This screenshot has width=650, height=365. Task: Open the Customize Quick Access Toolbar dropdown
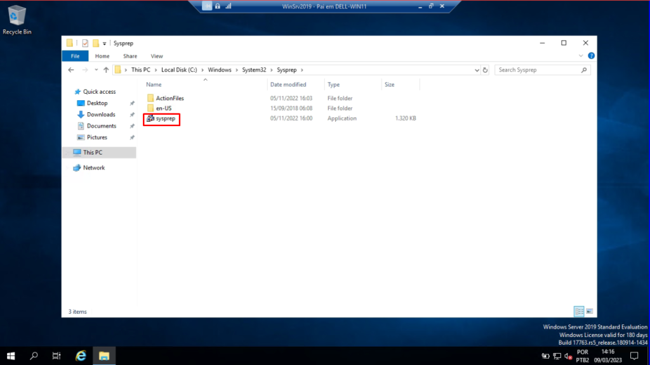point(105,43)
